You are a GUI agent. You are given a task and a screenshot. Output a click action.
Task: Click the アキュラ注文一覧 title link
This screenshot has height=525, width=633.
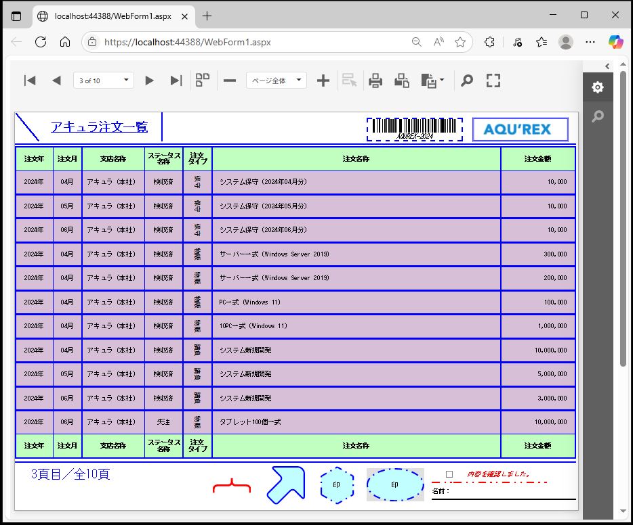(99, 127)
